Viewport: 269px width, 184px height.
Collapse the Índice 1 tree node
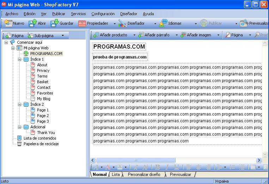(19, 59)
